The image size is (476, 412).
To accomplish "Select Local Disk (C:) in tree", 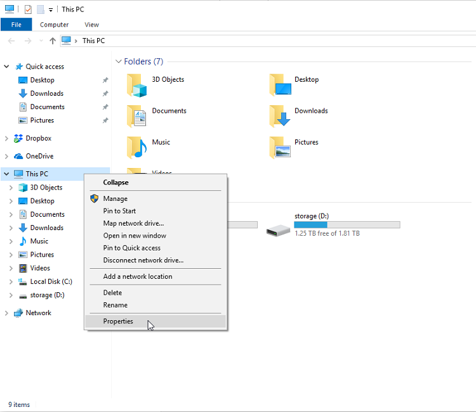I will click(51, 281).
